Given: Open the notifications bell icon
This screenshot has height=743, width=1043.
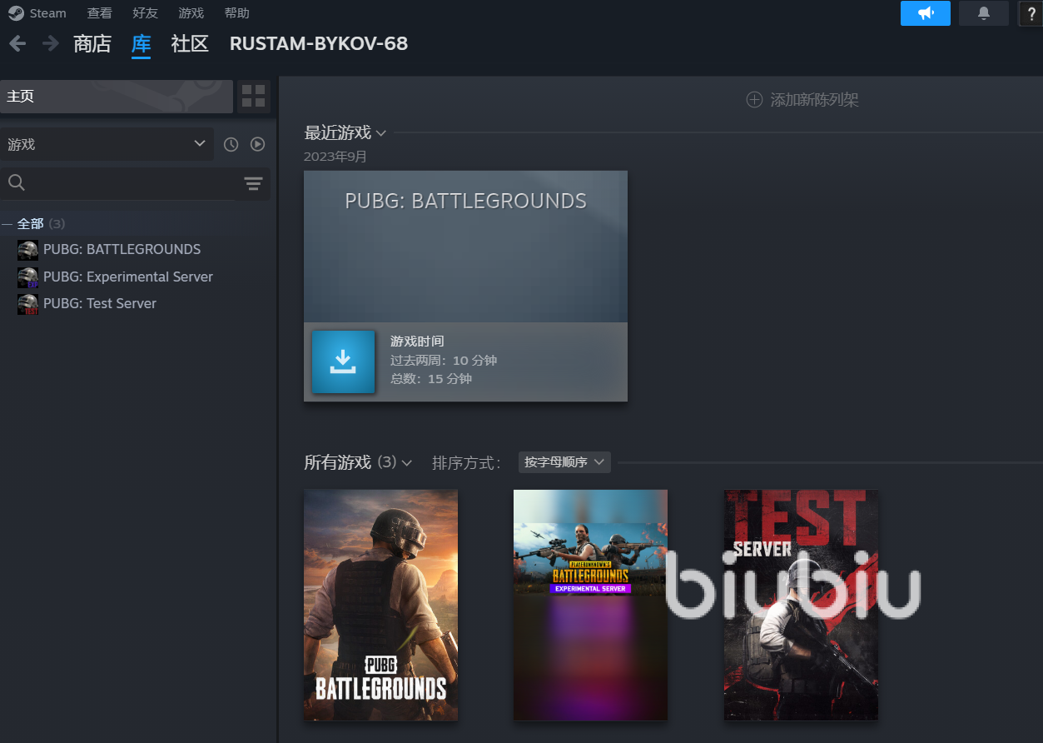Looking at the screenshot, I should point(983,13).
